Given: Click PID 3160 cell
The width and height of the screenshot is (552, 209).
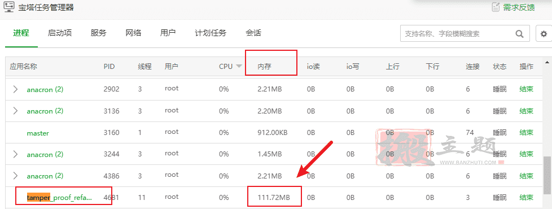Looking at the screenshot, I should pos(111,133).
